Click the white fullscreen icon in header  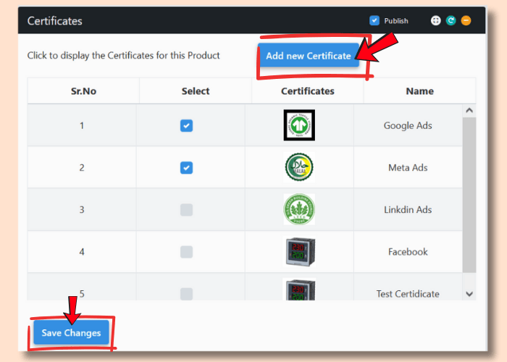[x=436, y=21]
